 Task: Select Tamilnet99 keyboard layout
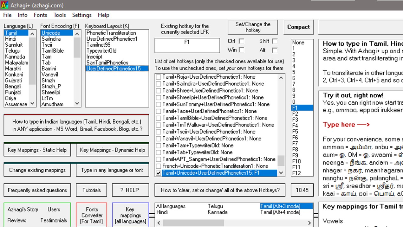click(x=117, y=45)
